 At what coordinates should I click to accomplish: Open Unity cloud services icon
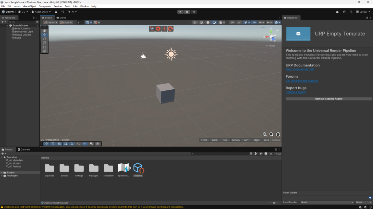coord(337,12)
